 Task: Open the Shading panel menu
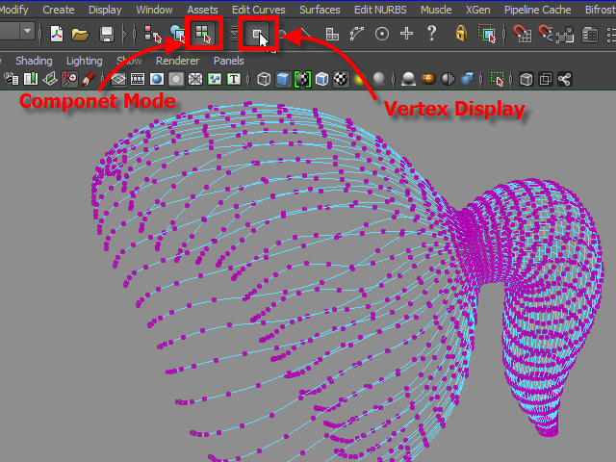[x=34, y=61]
